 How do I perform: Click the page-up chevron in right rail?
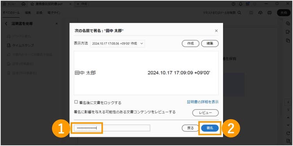(288, 118)
